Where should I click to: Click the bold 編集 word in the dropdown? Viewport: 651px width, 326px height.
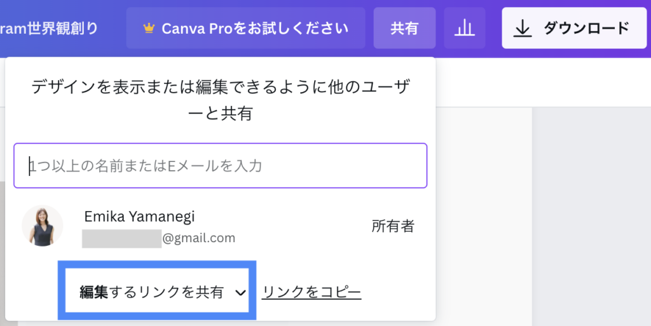[94, 292]
